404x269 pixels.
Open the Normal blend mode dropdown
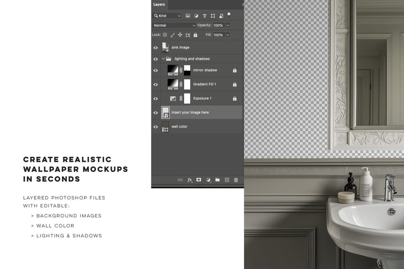[x=174, y=25]
